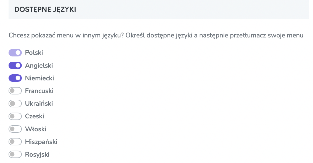The width and height of the screenshot is (313, 163).
Task: Click the Francuski text label
Action: 39,91
